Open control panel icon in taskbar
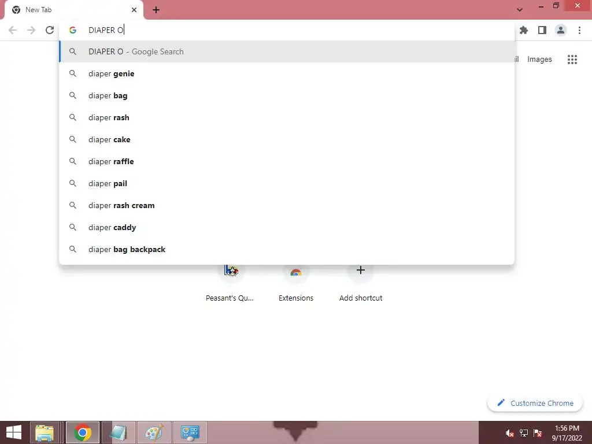Viewport: 592px width, 444px height. click(190, 432)
